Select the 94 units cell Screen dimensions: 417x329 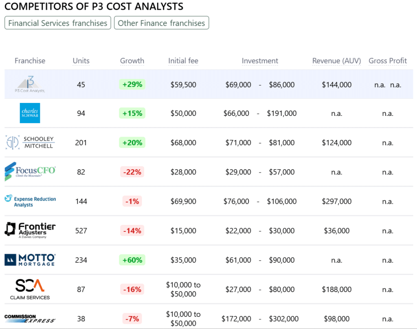coord(81,113)
